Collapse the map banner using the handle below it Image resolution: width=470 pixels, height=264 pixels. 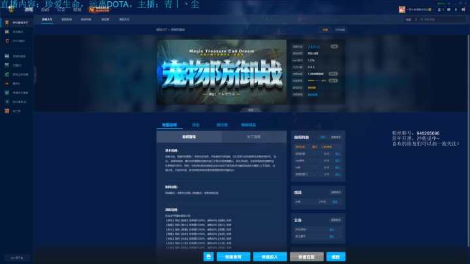point(251,110)
